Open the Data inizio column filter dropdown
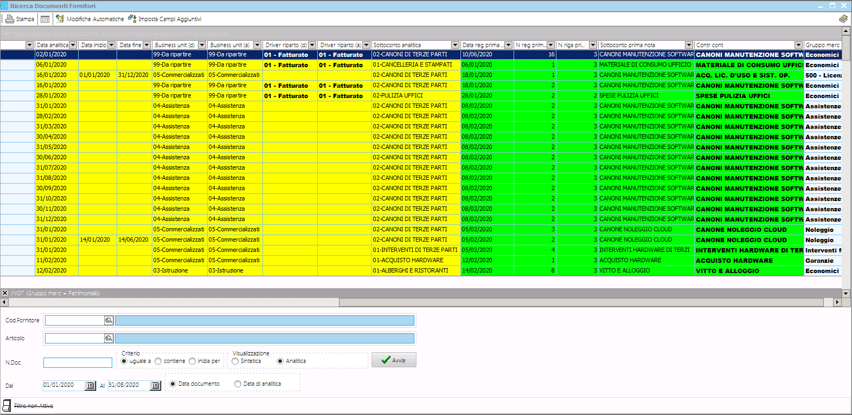Screen dimensions: 852x415 point(112,45)
